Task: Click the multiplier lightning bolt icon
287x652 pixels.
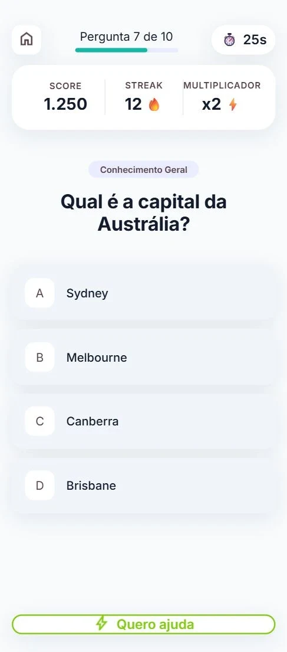Action: click(x=233, y=105)
